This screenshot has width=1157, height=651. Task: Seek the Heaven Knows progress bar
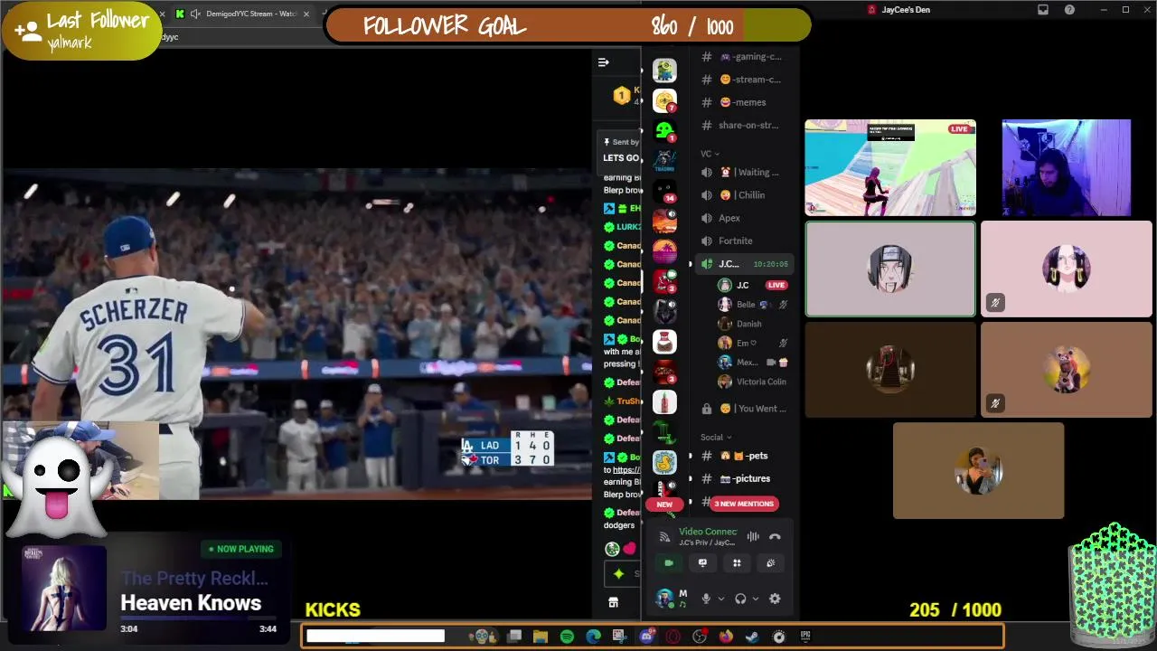(199, 620)
